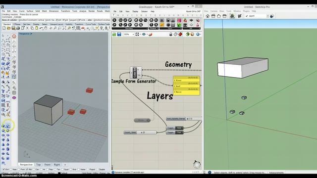Switch to the Top viewport tab

[x=38, y=165]
